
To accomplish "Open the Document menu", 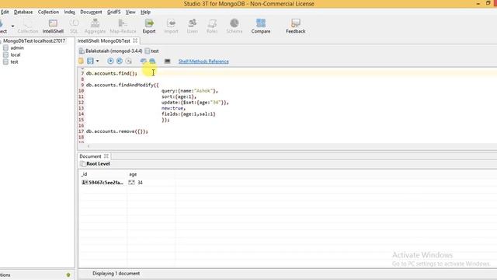I will [x=91, y=12].
